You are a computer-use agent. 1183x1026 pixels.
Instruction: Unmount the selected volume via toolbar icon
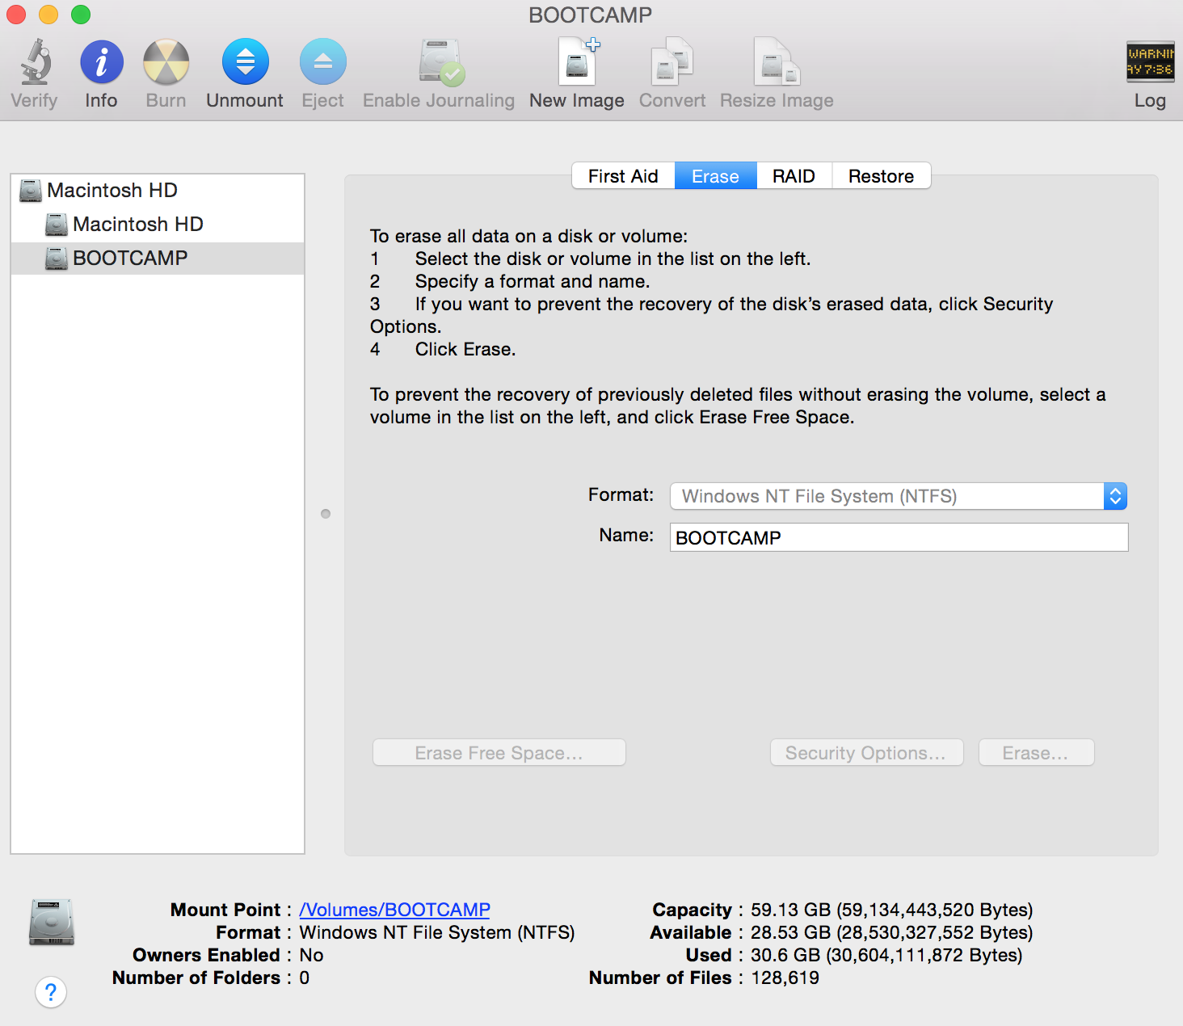click(246, 62)
